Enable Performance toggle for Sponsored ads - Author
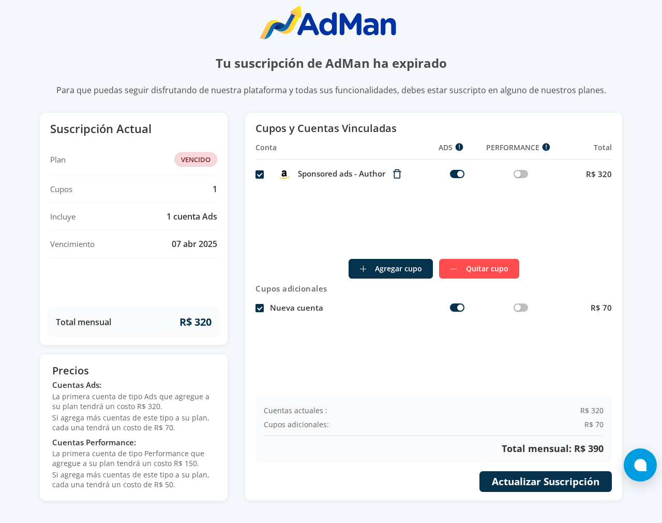The height and width of the screenshot is (523, 662). click(521, 174)
